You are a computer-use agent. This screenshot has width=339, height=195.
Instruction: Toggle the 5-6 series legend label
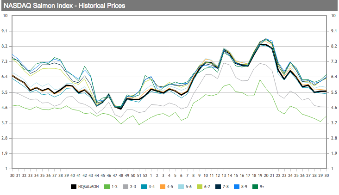pos(188,187)
